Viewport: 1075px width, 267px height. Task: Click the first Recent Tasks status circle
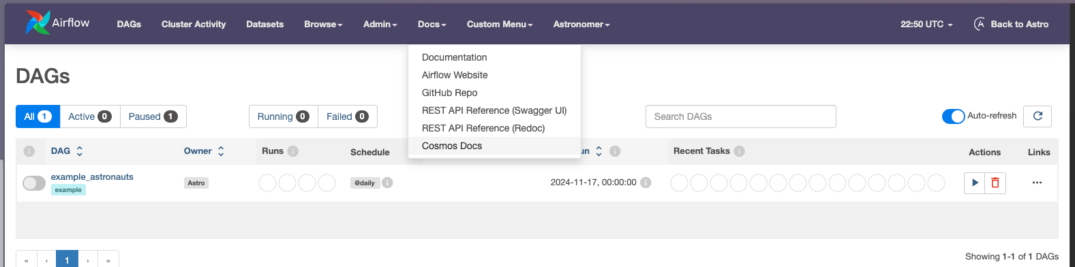click(x=679, y=183)
